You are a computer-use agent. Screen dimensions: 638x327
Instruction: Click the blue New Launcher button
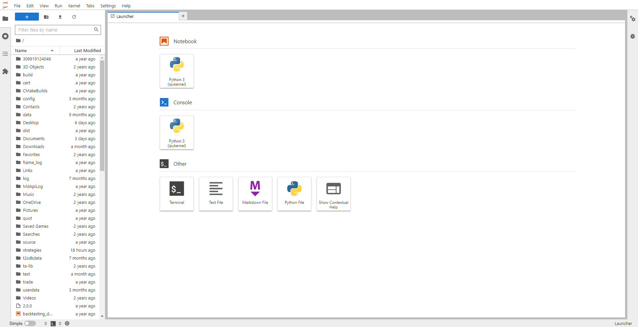click(x=27, y=17)
